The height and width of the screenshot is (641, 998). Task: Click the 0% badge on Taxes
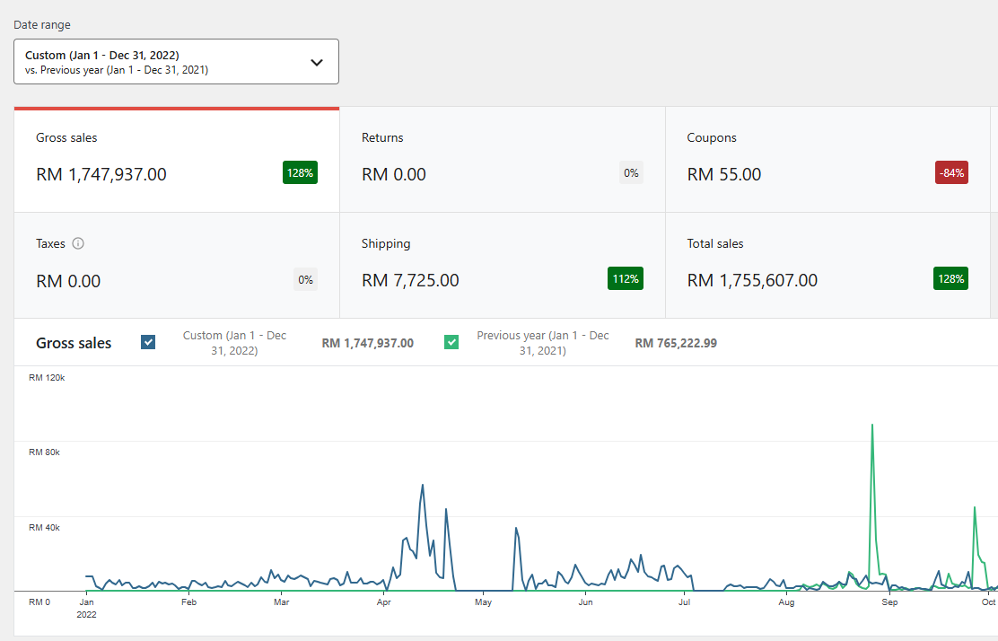305,279
